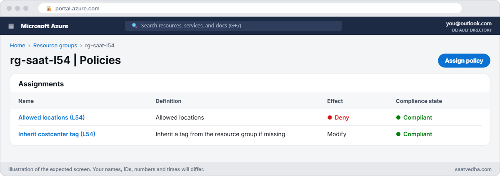Open the Resource groups breadcrumb link
This screenshot has width=500, height=176.
click(55, 46)
